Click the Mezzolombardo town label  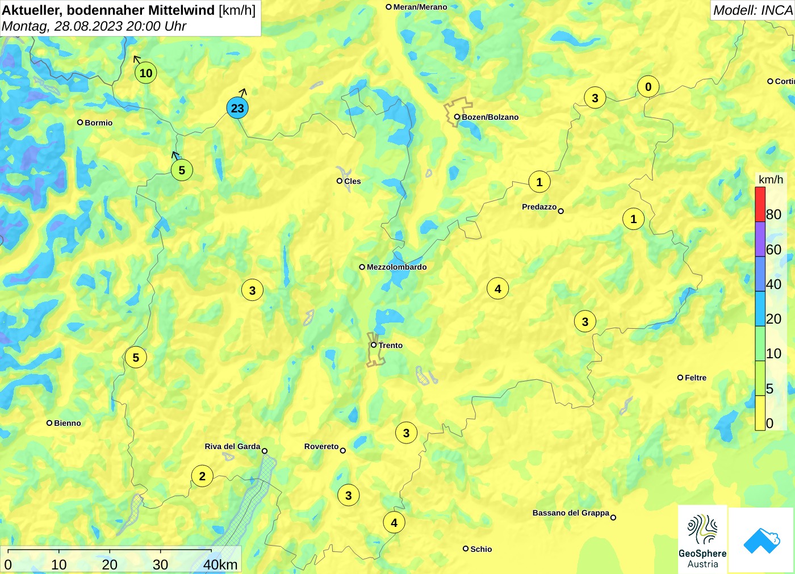397,267
